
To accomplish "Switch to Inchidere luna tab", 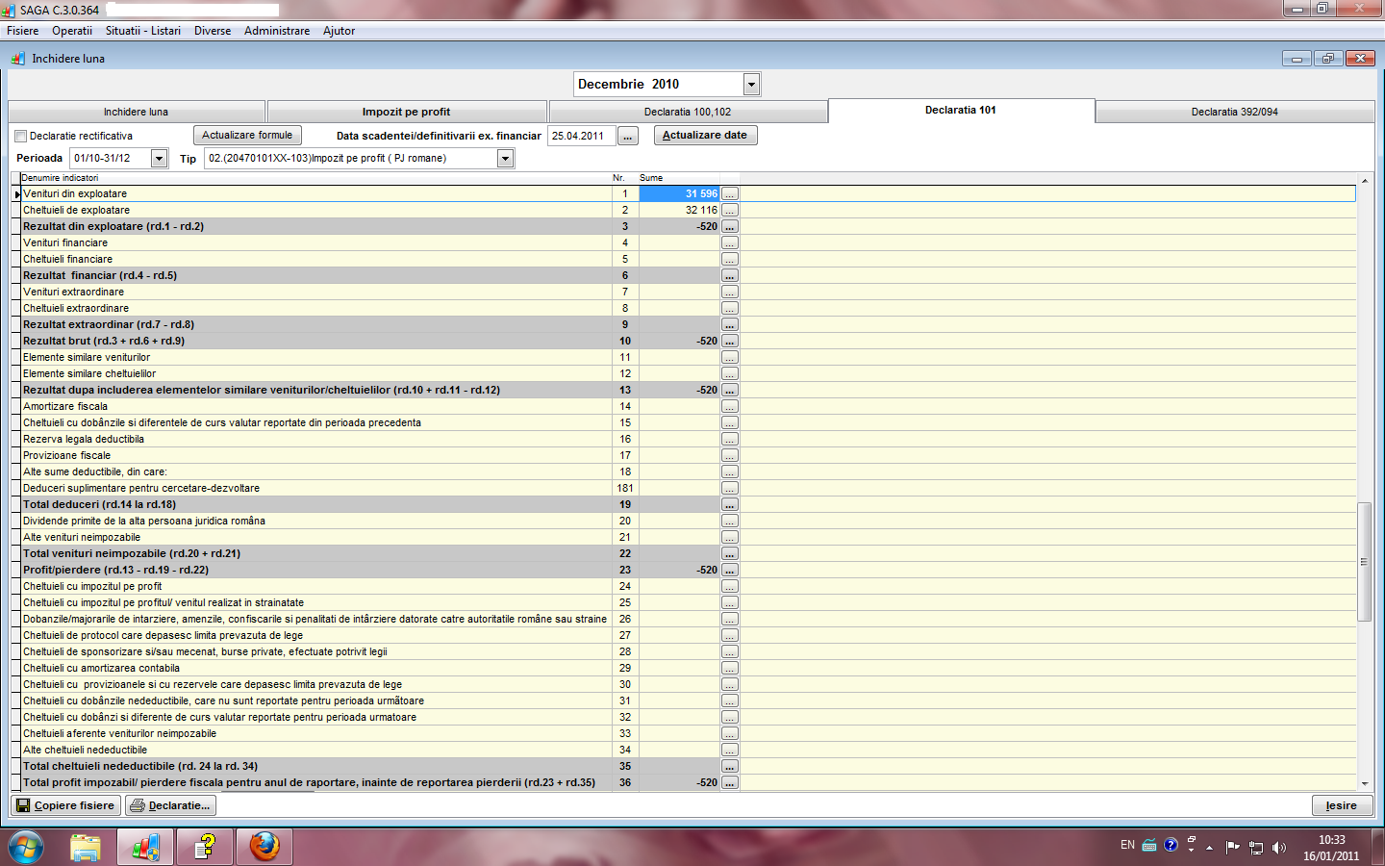I will pos(136,112).
